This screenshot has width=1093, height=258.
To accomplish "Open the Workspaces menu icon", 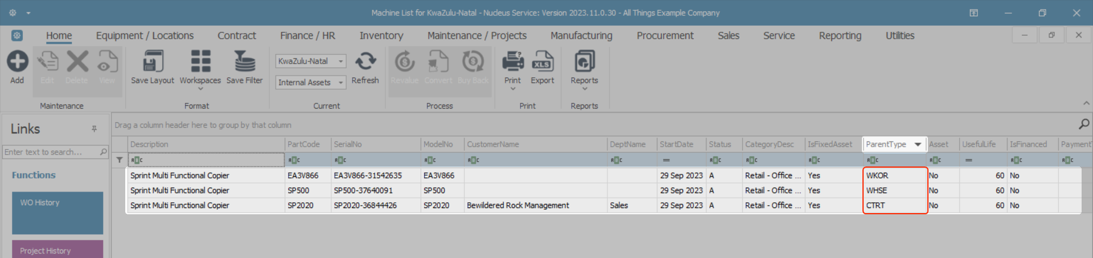I will (x=200, y=62).
